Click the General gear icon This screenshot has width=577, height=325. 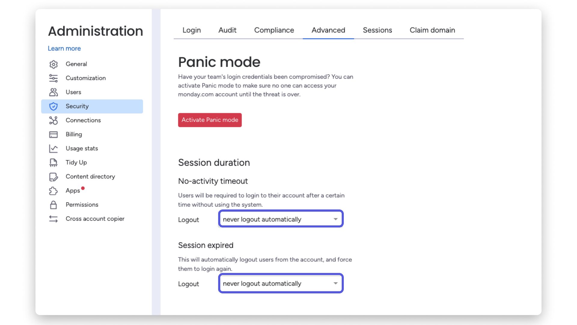pos(53,64)
